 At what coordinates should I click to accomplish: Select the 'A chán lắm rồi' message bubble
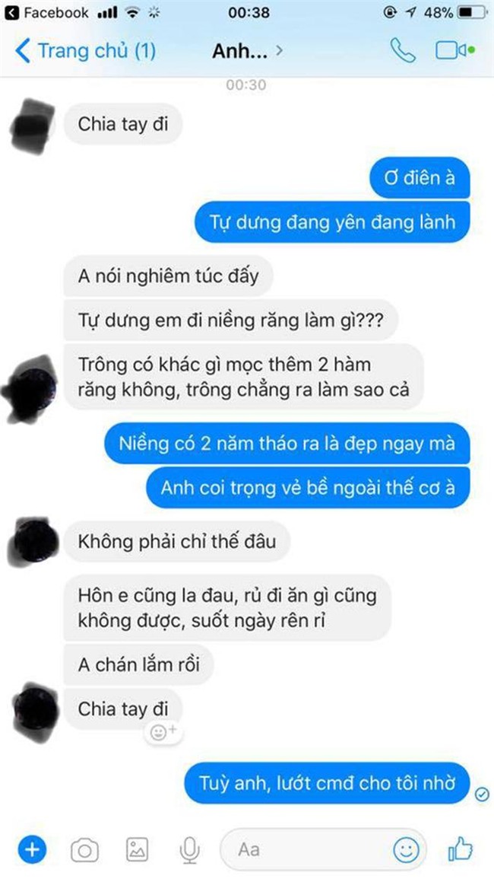[x=138, y=665]
